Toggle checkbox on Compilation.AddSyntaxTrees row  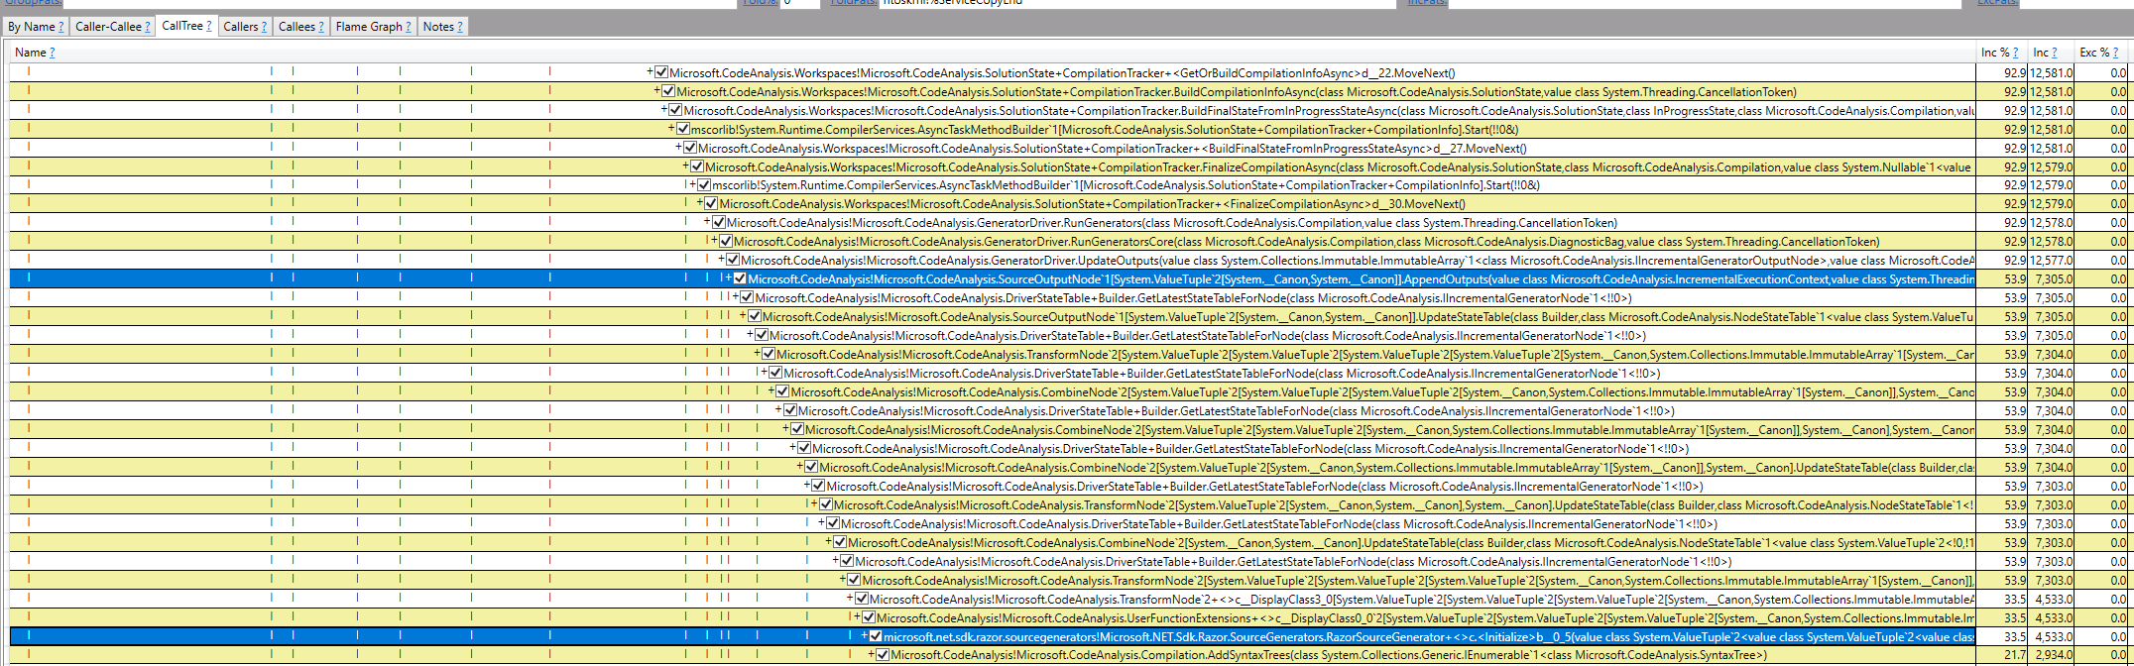pos(883,655)
